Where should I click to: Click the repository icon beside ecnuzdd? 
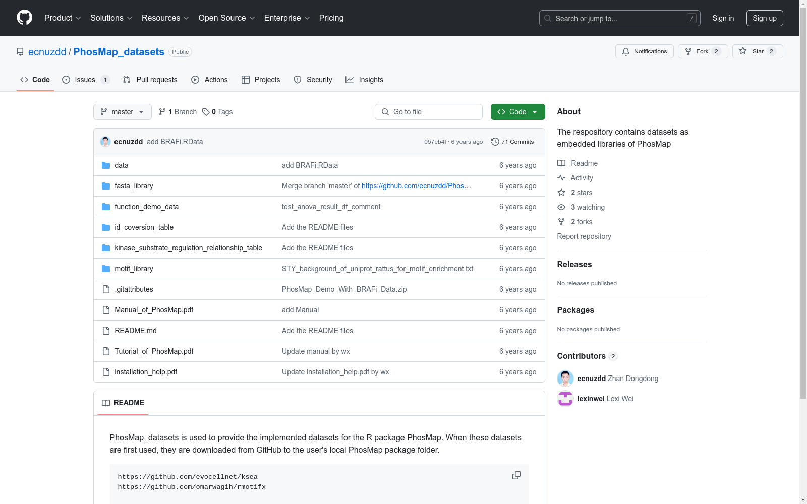point(20,52)
